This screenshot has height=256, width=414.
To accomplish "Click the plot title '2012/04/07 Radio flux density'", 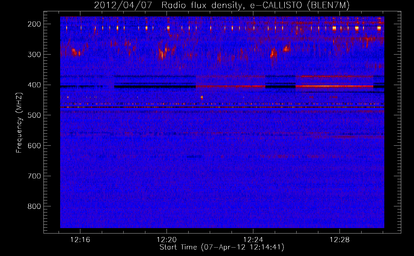I will [222, 5].
